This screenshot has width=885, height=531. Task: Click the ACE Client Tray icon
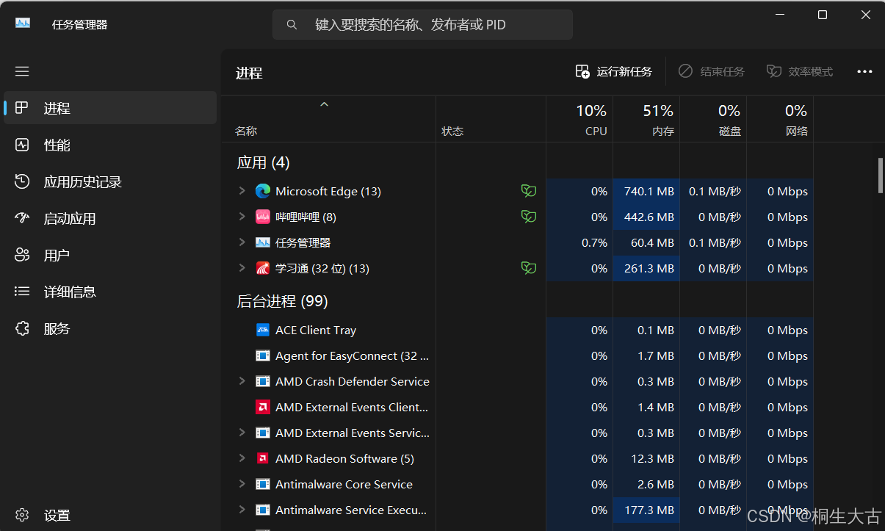point(262,330)
